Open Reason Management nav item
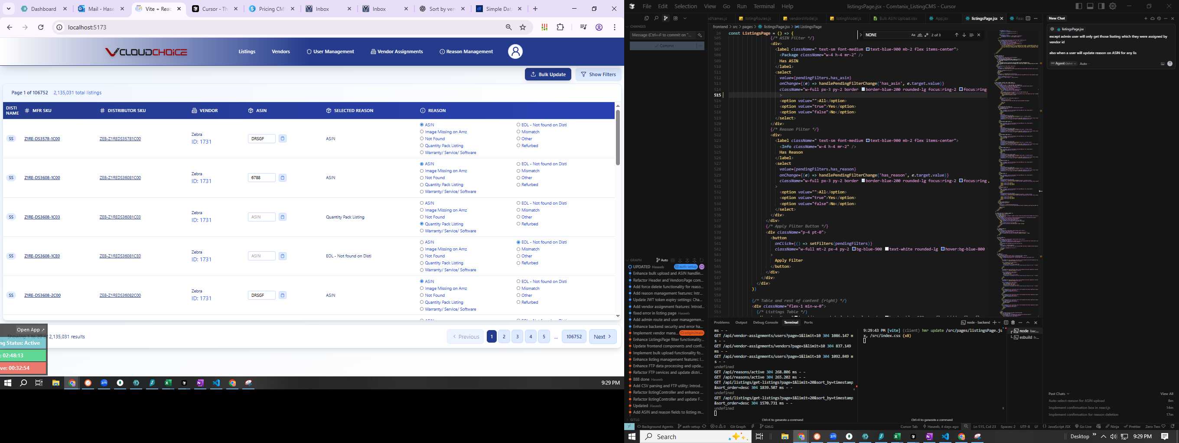 466,51
